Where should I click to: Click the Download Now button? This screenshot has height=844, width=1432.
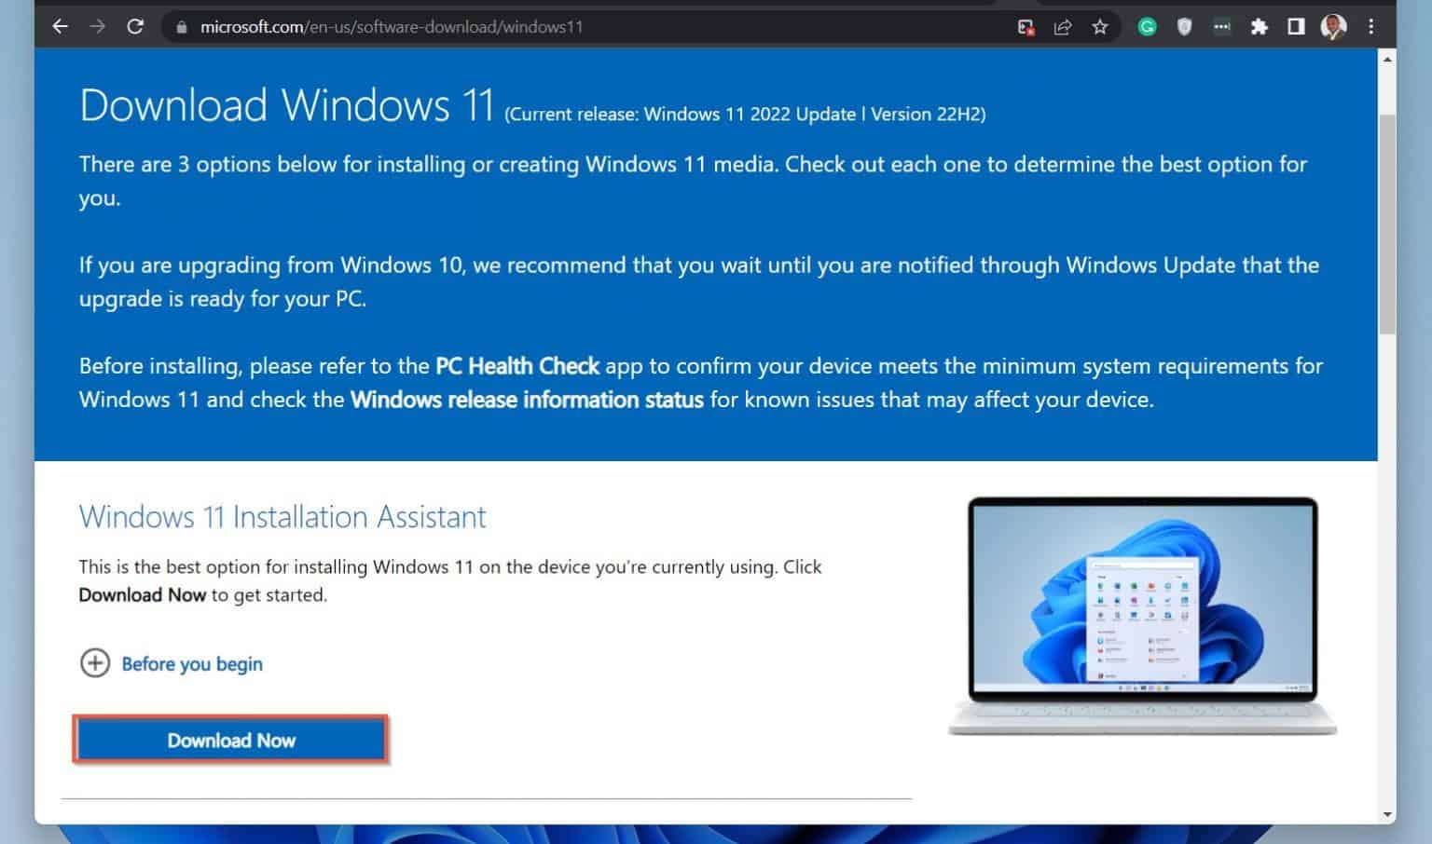tap(230, 740)
